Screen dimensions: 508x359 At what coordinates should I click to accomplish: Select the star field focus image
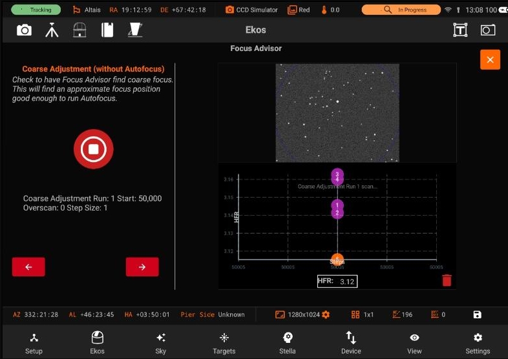point(337,112)
